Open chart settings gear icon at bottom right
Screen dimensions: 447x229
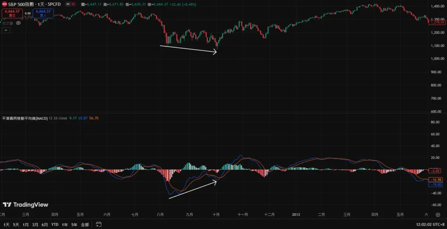[437, 215]
